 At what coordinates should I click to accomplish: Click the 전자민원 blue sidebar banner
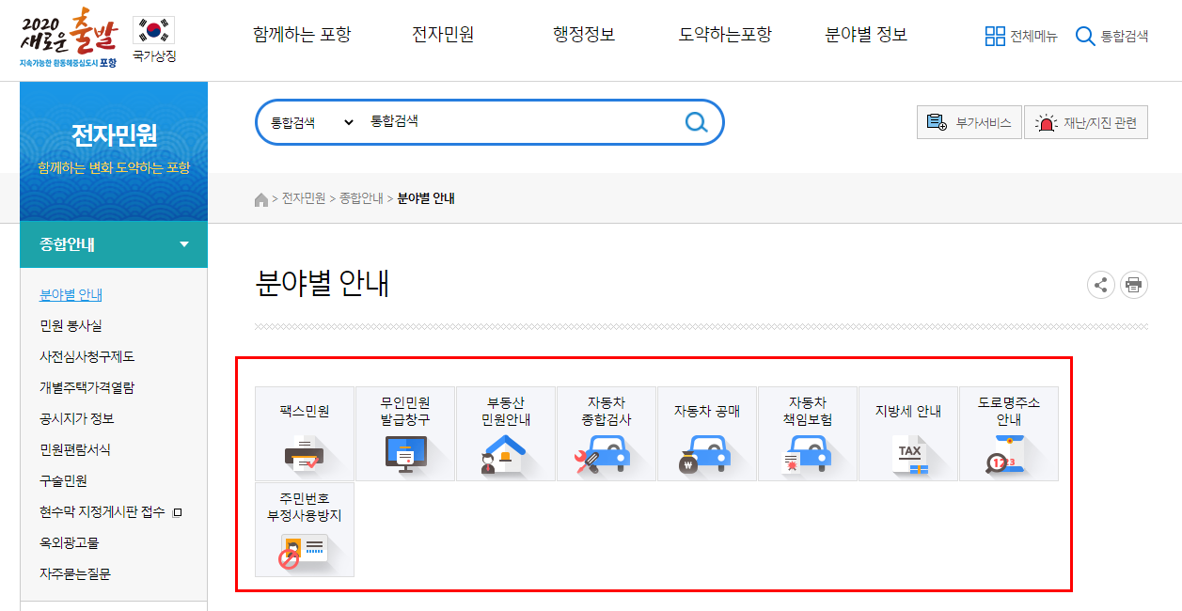tap(114, 152)
